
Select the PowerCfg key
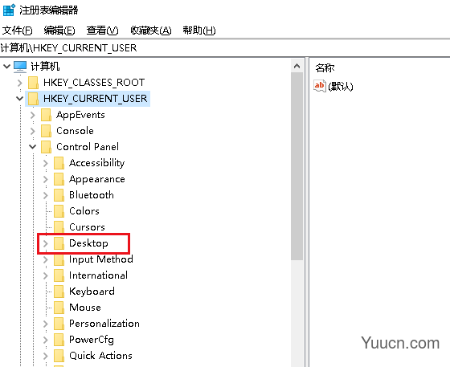click(92, 340)
